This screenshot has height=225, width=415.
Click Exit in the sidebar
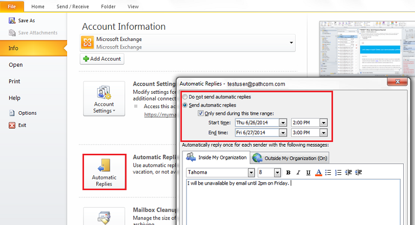(17, 125)
